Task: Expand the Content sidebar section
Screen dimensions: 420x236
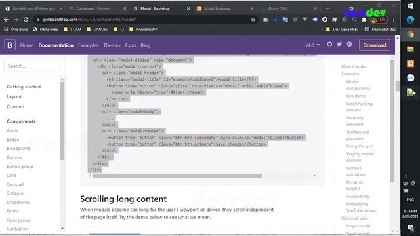Action: click(x=16, y=106)
